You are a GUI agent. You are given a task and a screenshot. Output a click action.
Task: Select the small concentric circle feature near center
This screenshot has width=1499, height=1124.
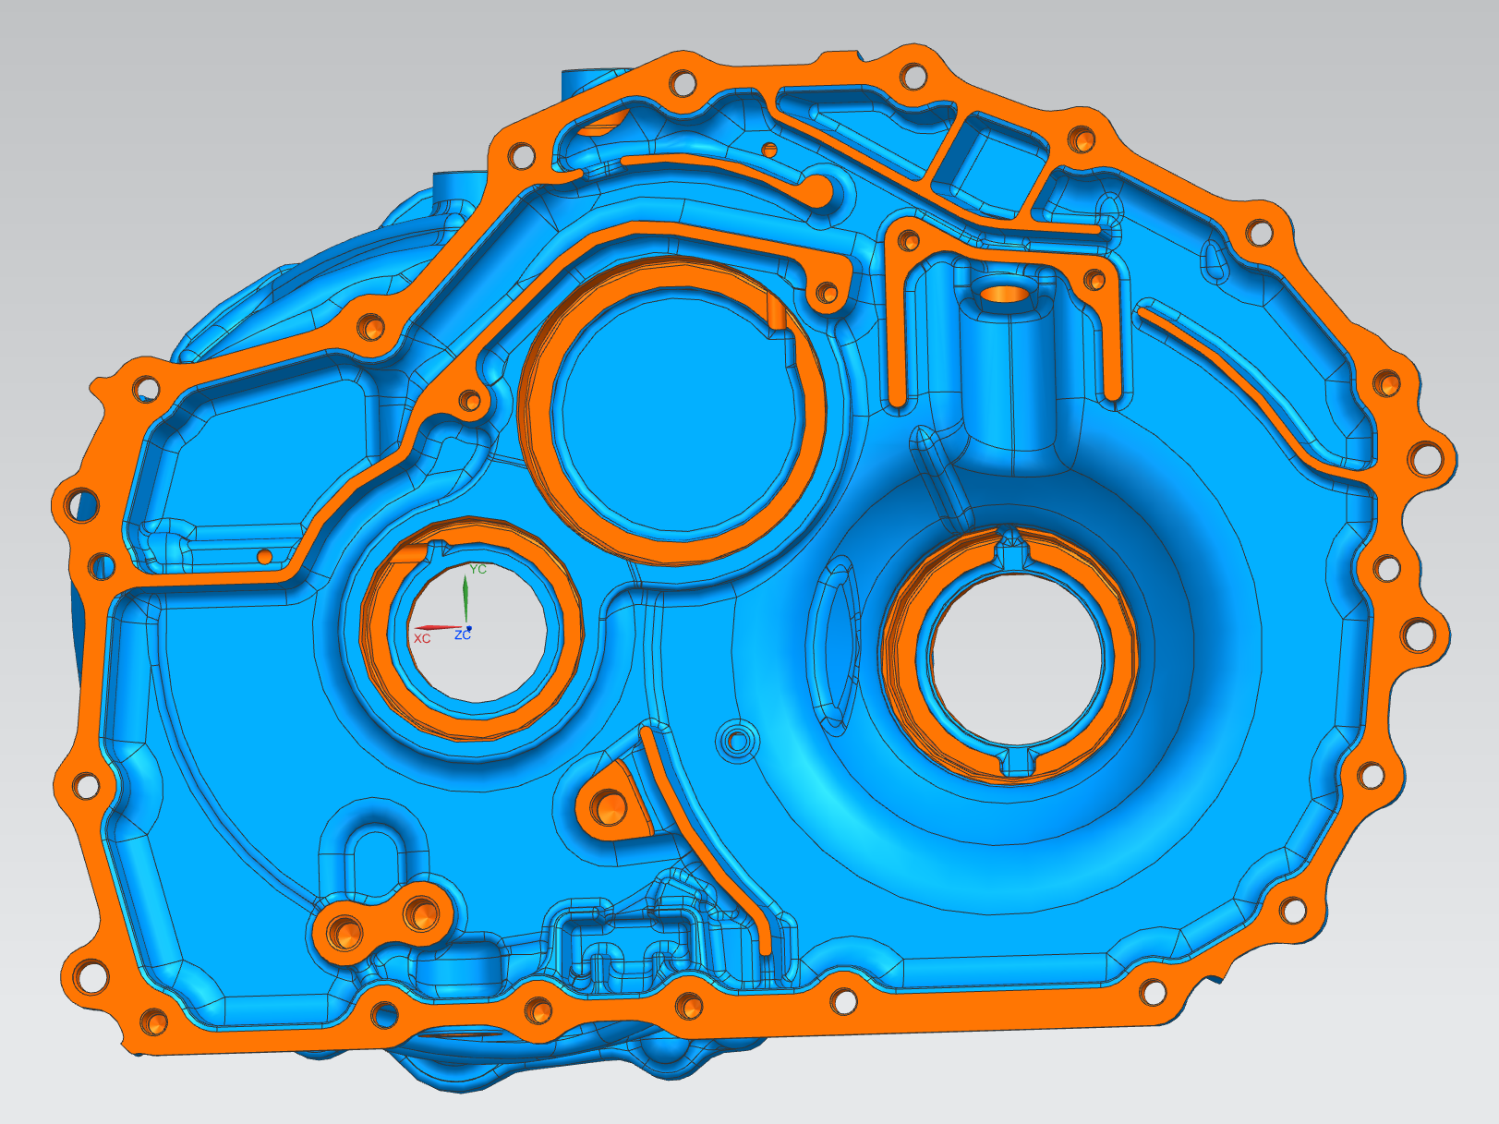pos(737,740)
